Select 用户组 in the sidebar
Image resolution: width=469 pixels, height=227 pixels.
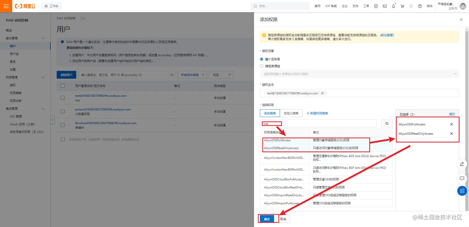point(14,54)
